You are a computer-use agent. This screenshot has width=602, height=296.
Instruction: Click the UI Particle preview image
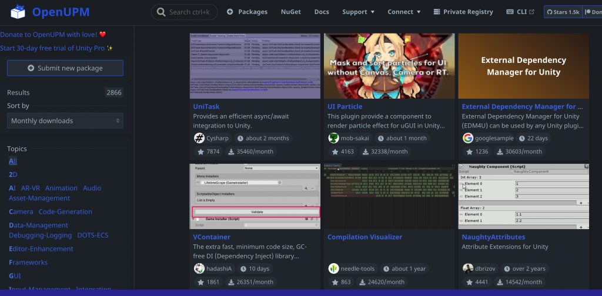[389, 66]
